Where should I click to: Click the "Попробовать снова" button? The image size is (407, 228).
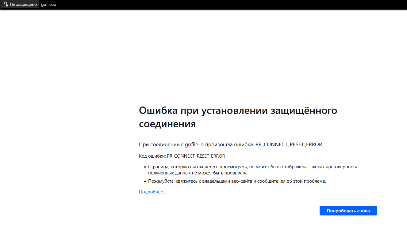(x=348, y=211)
